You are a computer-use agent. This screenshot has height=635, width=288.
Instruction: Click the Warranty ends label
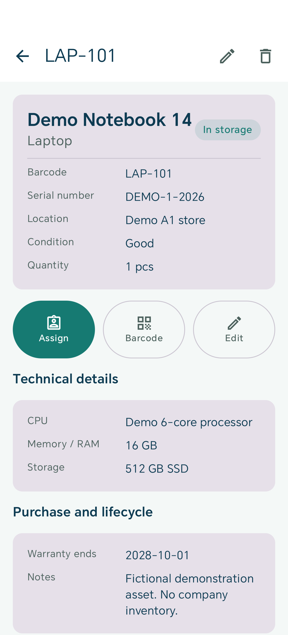click(x=62, y=554)
